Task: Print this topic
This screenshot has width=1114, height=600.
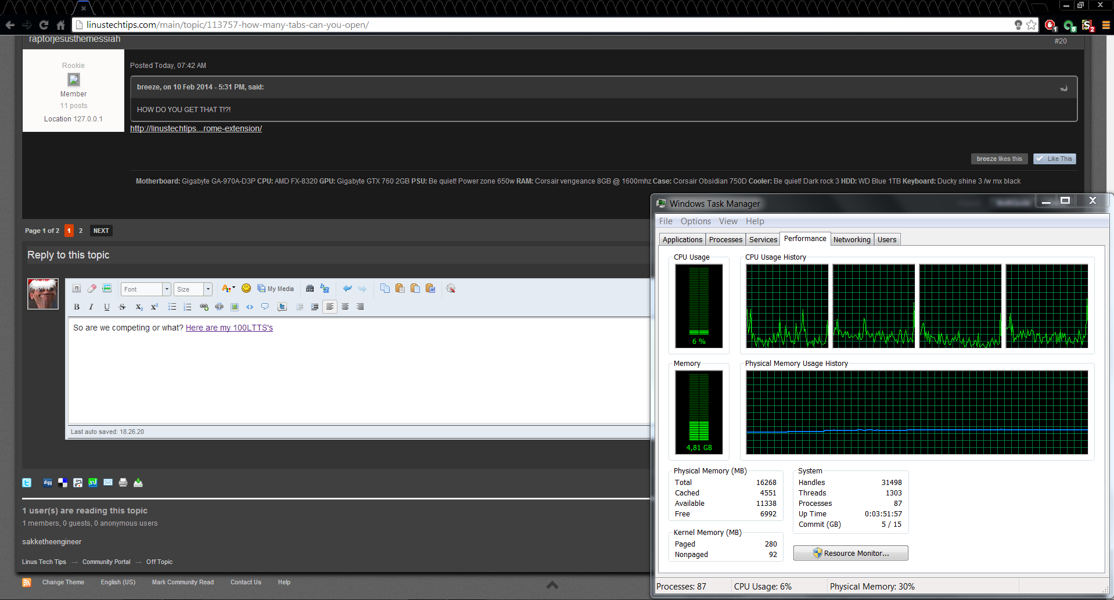Action: click(x=123, y=483)
